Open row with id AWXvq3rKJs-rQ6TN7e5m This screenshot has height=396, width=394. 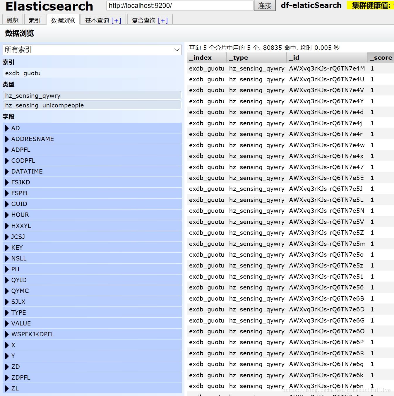(x=290, y=244)
